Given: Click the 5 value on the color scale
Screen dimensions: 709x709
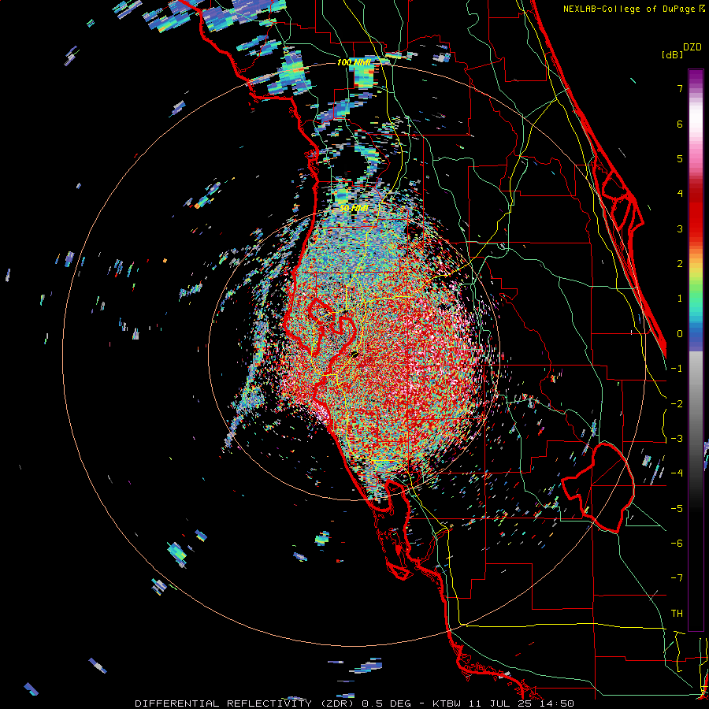Looking at the screenshot, I should 680,158.
